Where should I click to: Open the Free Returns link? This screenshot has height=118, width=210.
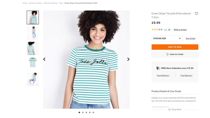[186, 75]
